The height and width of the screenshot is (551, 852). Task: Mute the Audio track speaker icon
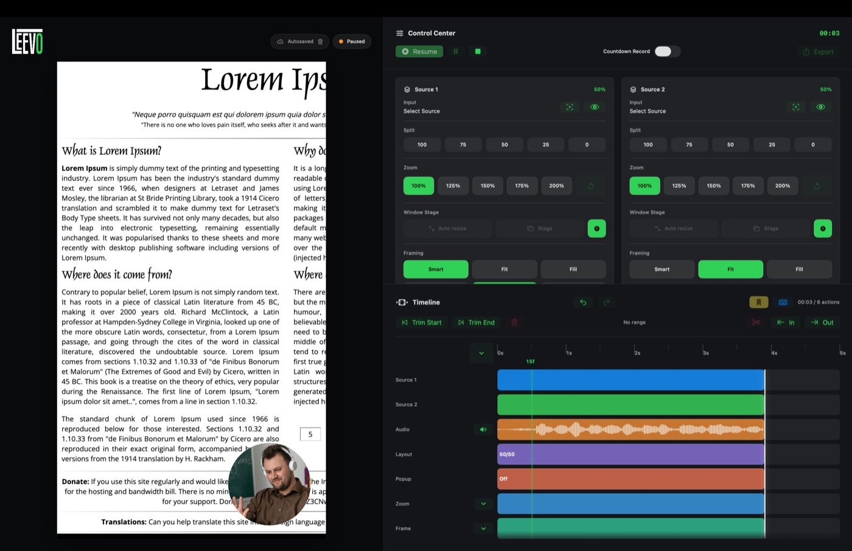[x=483, y=429]
